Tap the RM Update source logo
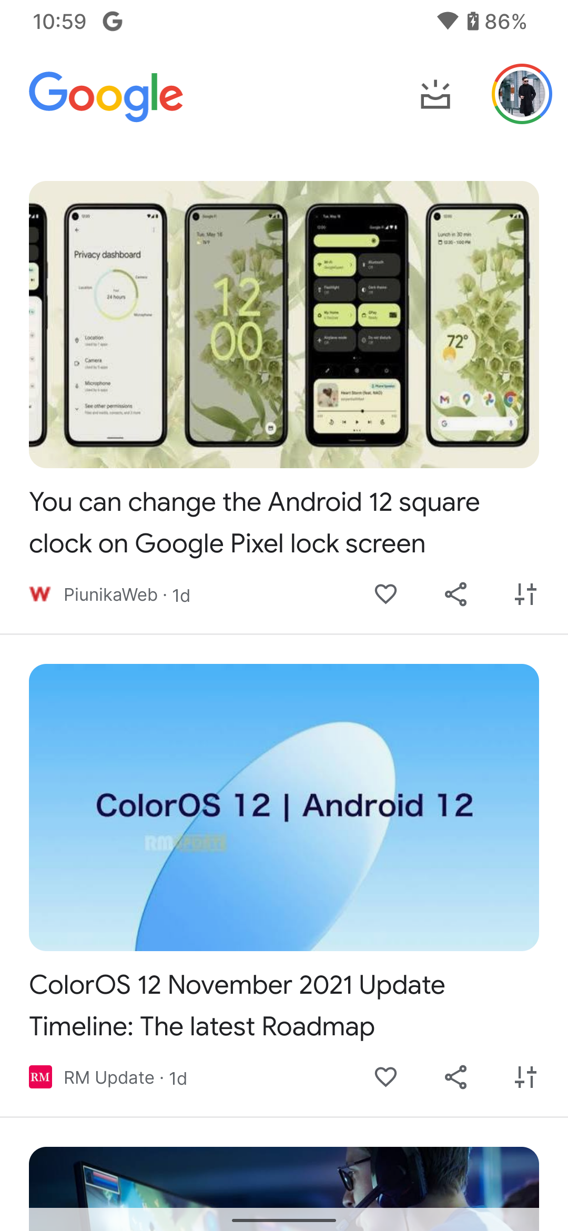568x1231 pixels. point(40,1077)
